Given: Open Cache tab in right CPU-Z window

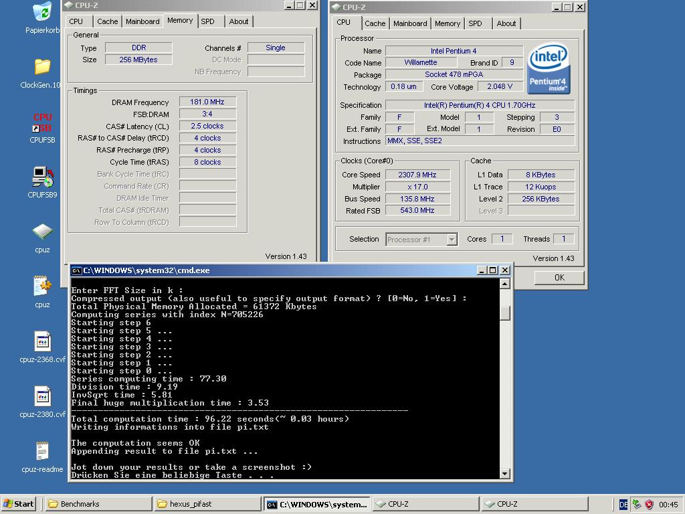Looking at the screenshot, I should [x=375, y=23].
